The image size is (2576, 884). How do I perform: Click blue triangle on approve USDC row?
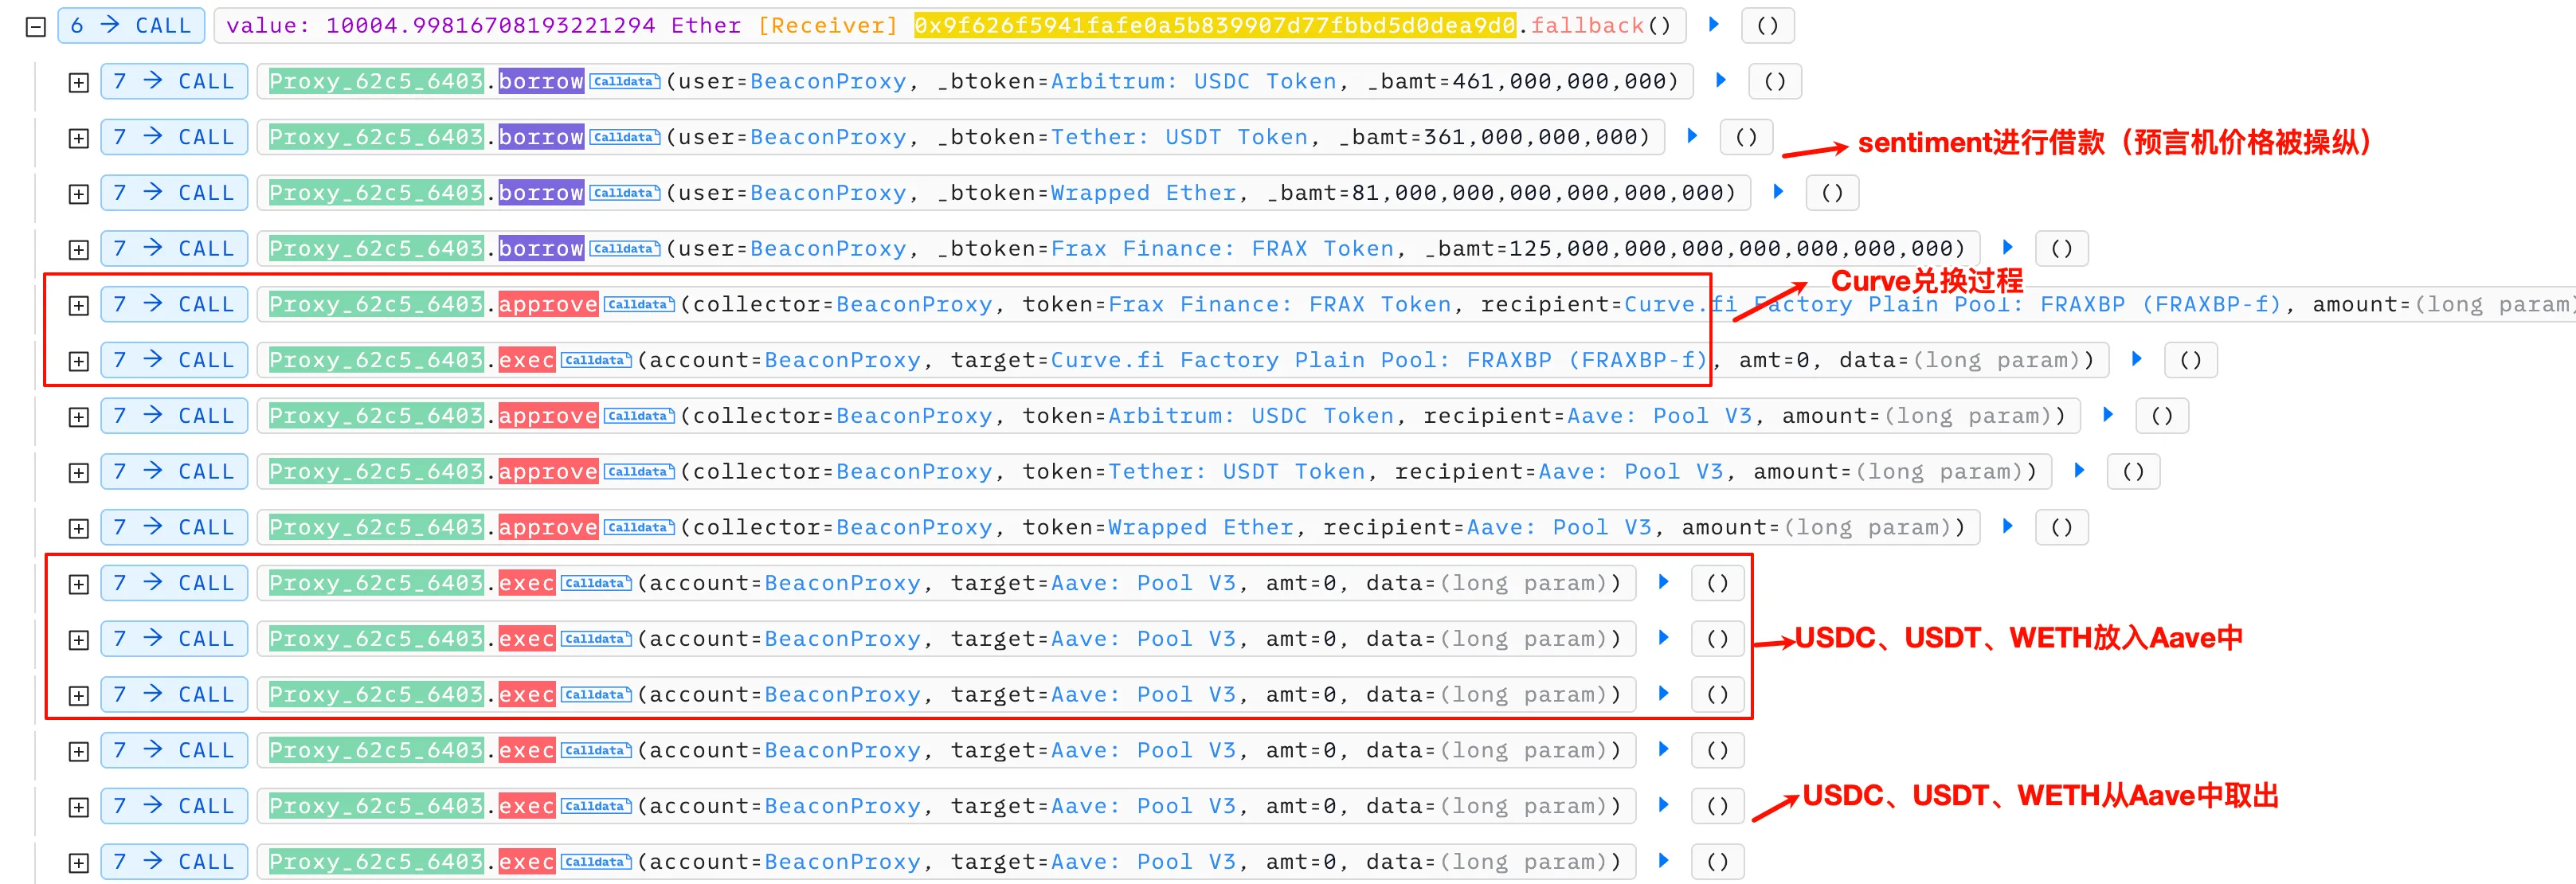(x=2108, y=414)
